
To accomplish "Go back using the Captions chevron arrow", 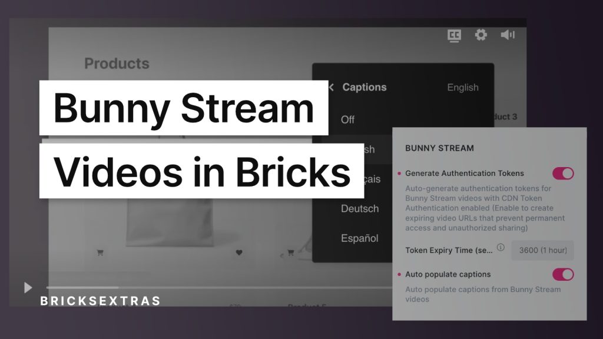I will tap(331, 87).
